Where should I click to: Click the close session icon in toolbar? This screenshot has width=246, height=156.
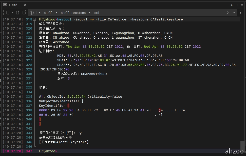18,13
